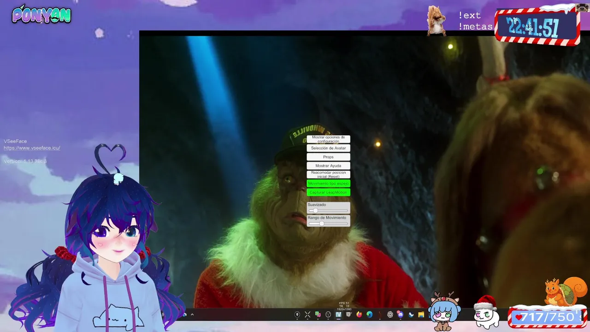Switch to VSeeFace taskbar icon
The width and height of the screenshot is (590, 332).
point(338,314)
